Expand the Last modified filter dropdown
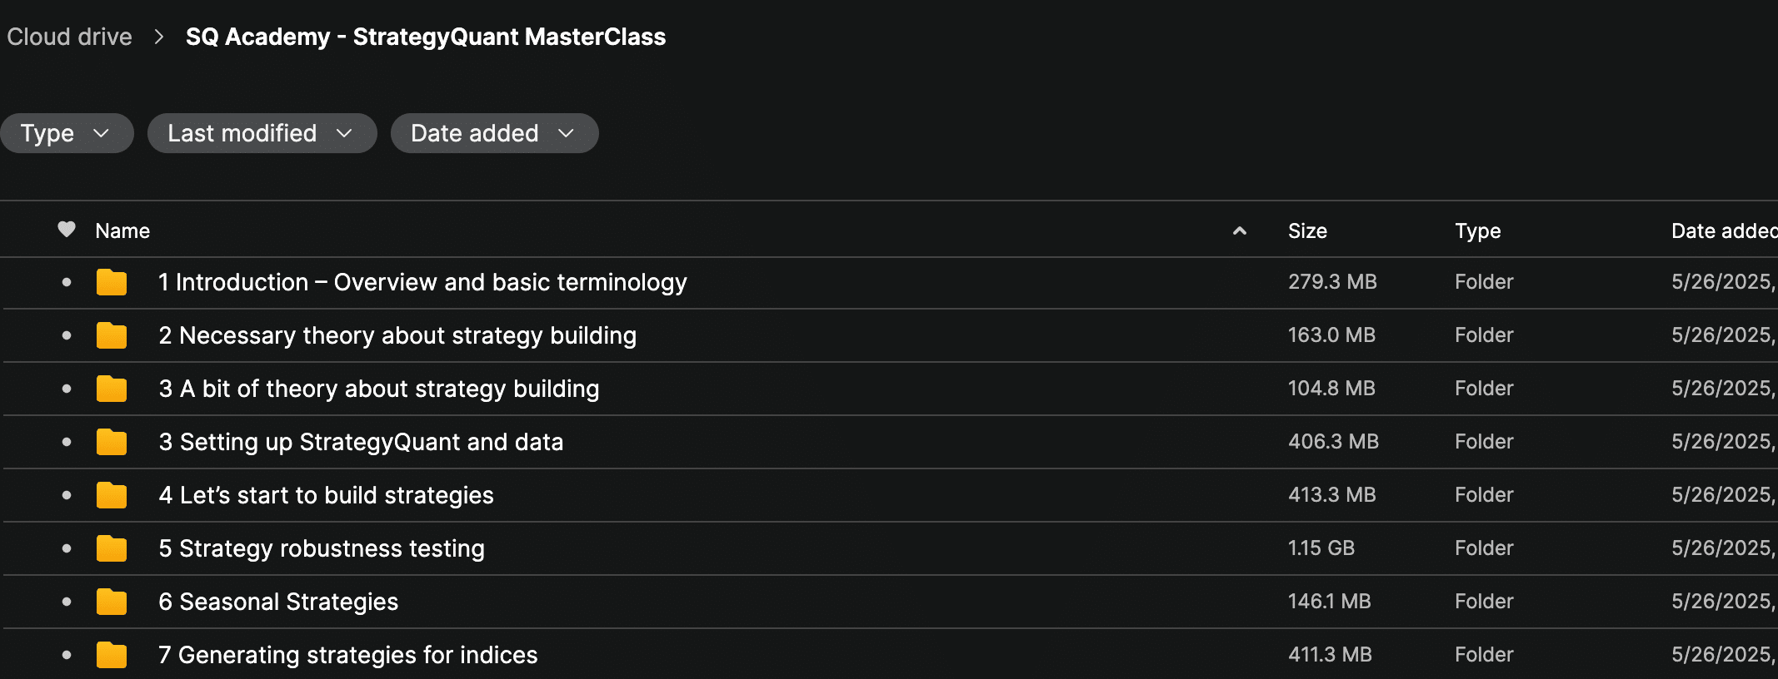Image resolution: width=1778 pixels, height=679 pixels. pos(262,133)
